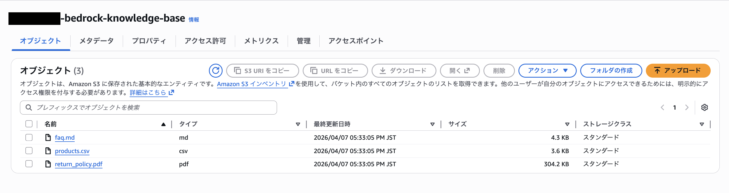Viewport: 729px width, 193px height.
Task: Open the メトリクス tab
Action: click(x=261, y=41)
